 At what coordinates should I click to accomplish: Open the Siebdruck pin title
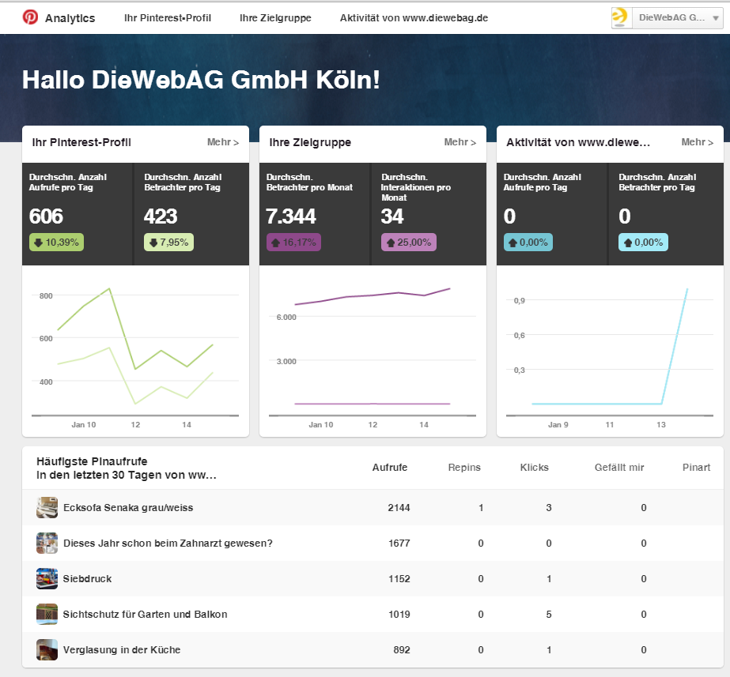tap(88, 579)
